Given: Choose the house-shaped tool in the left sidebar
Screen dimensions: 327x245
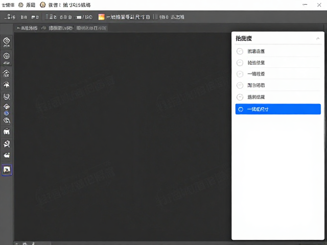Looking at the screenshot, I should pyautogui.click(x=7, y=73).
